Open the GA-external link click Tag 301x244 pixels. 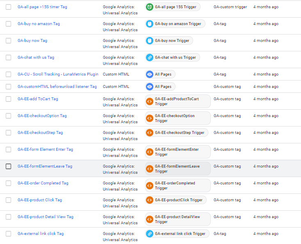(41, 234)
